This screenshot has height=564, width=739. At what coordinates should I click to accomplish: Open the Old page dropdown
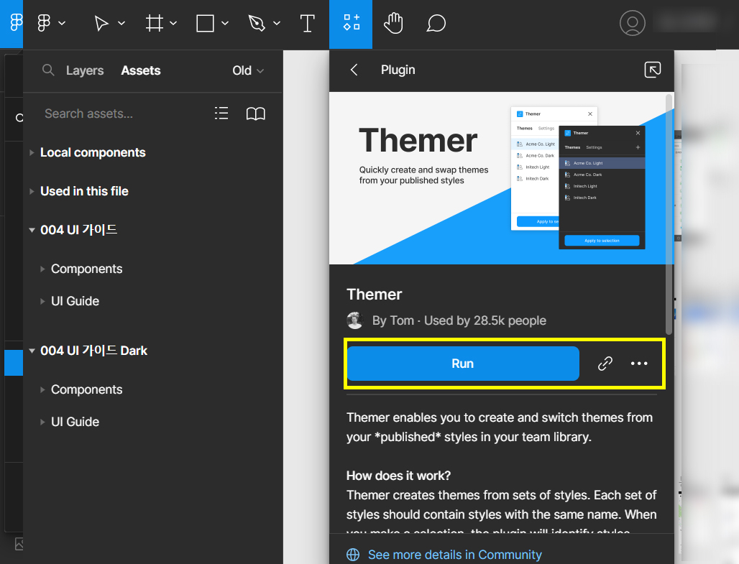[248, 70]
